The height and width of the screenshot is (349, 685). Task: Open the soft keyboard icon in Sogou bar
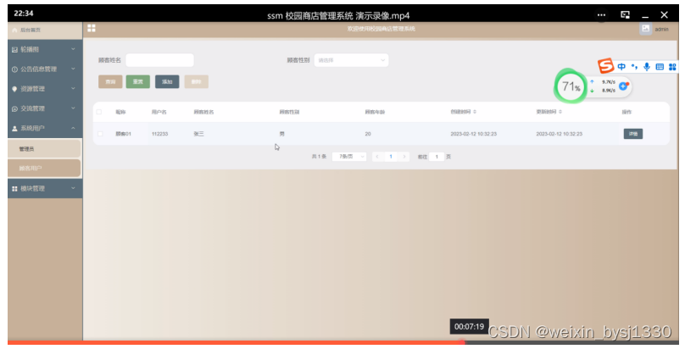[x=660, y=67]
